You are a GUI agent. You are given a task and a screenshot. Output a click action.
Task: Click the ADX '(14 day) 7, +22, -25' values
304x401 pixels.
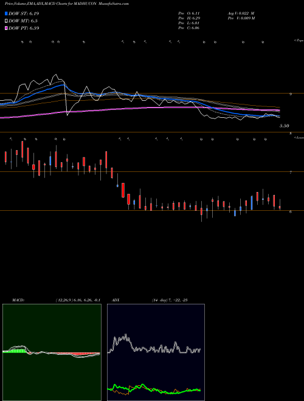pyautogui.click(x=170, y=300)
